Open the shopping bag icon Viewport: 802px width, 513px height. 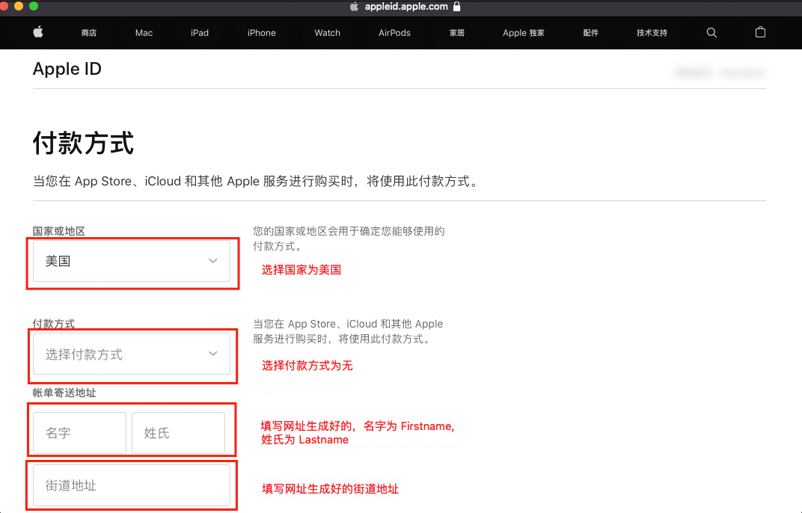760,32
